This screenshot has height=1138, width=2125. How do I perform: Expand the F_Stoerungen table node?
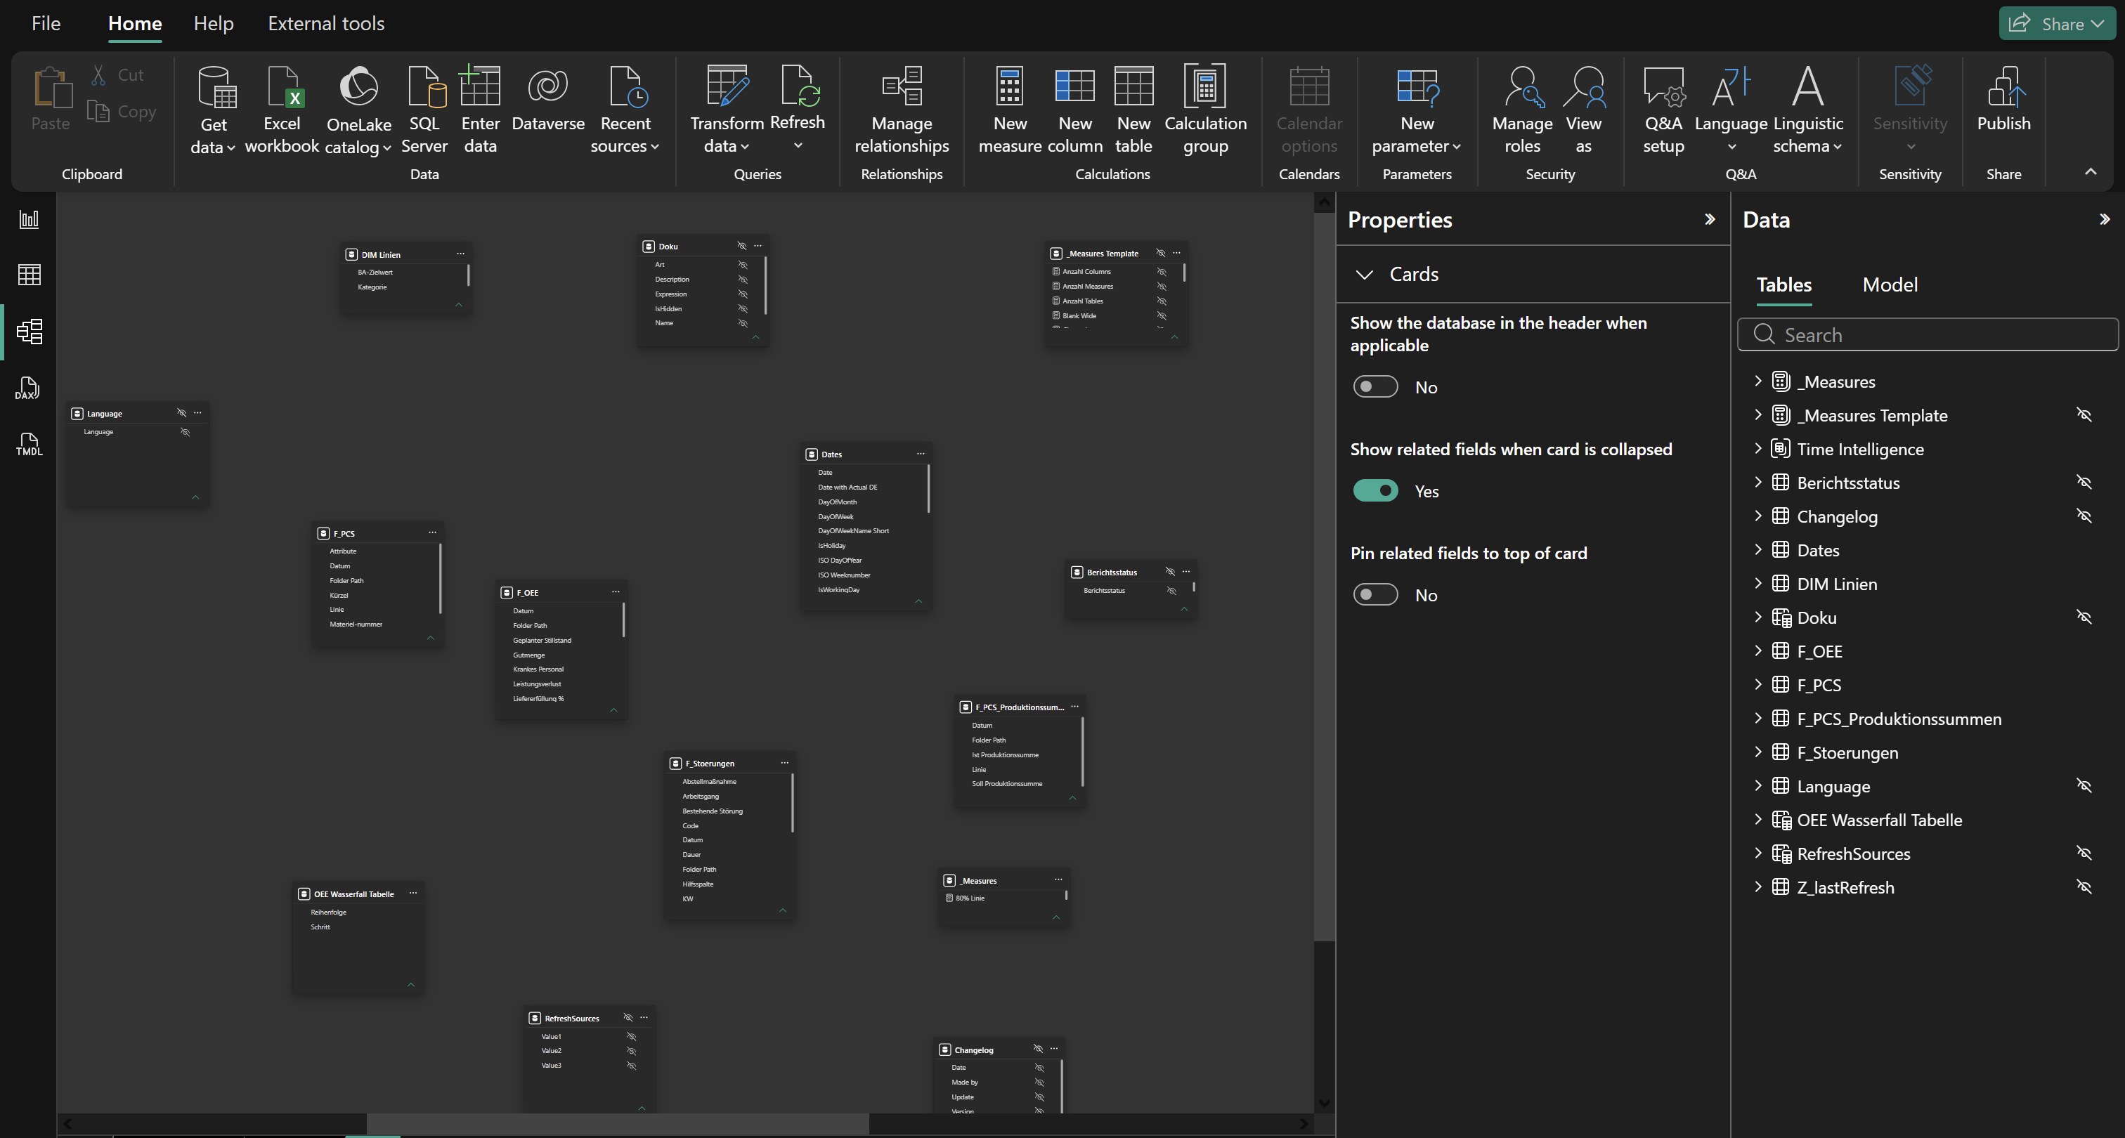click(1758, 752)
